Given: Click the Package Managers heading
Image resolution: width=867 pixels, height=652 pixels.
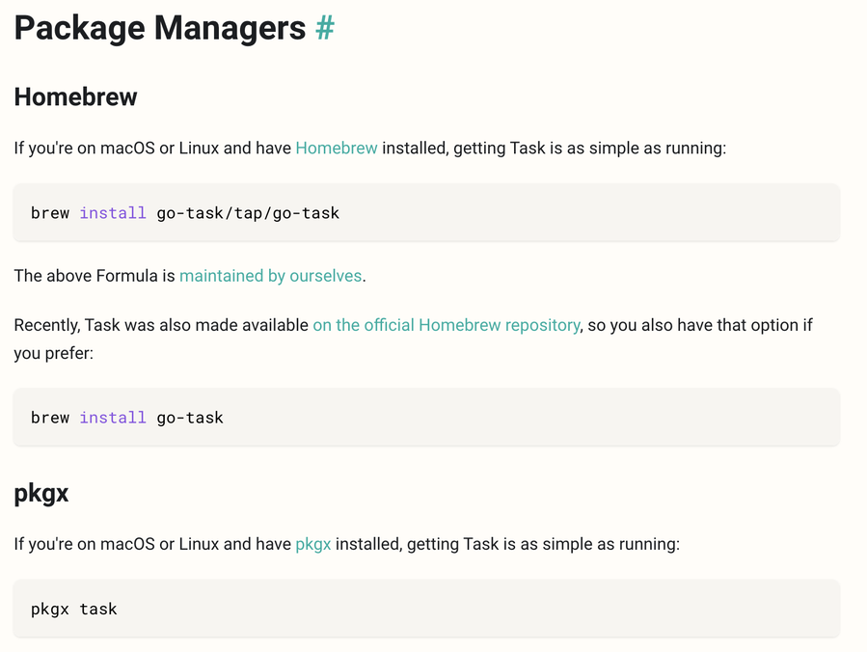Looking at the screenshot, I should click(160, 28).
